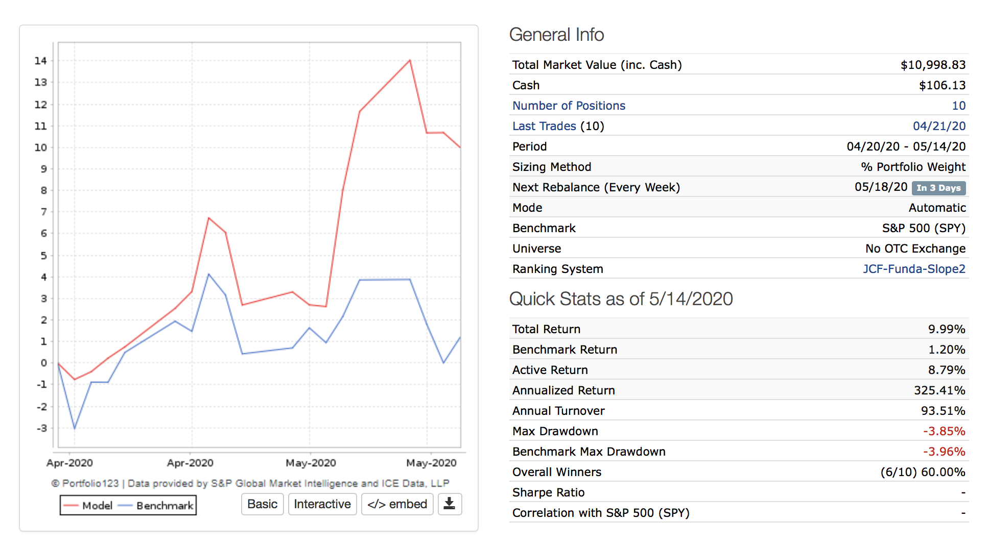Open the Last Trades link
The height and width of the screenshot is (547, 989).
tap(544, 126)
